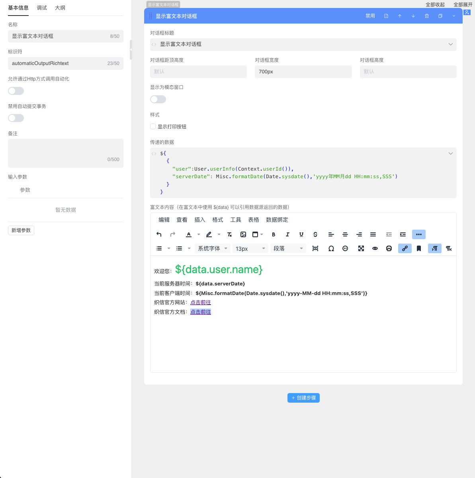Click the copy step icon in header
The height and width of the screenshot is (478, 475).
click(x=440, y=16)
